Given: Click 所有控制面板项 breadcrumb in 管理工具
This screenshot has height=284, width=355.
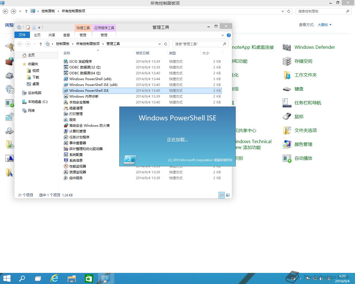Looking at the screenshot, I should pyautogui.click(x=88, y=44).
